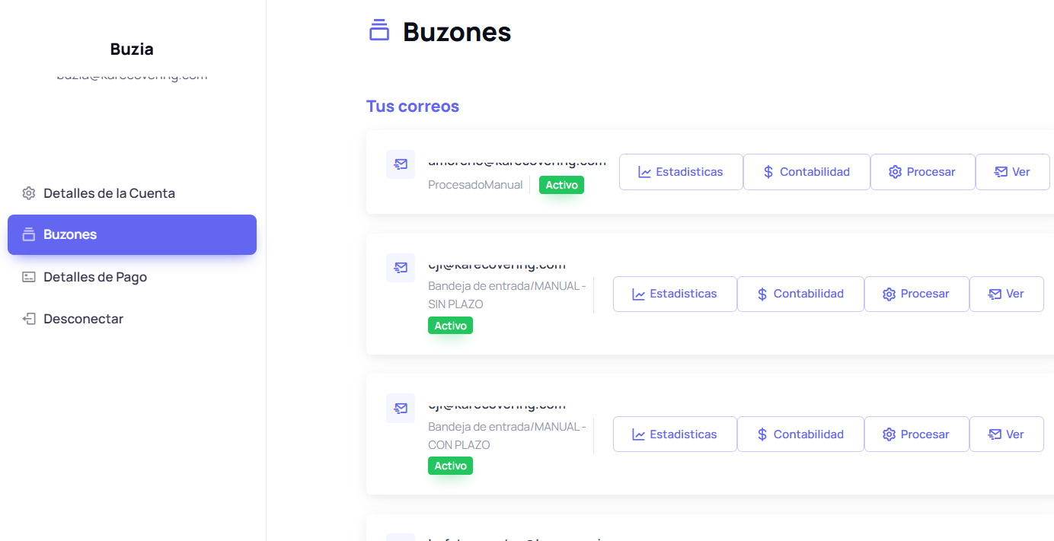The height and width of the screenshot is (541, 1054).
Task: Open Detalles de la Cuenta in sidebar
Action: coord(109,193)
